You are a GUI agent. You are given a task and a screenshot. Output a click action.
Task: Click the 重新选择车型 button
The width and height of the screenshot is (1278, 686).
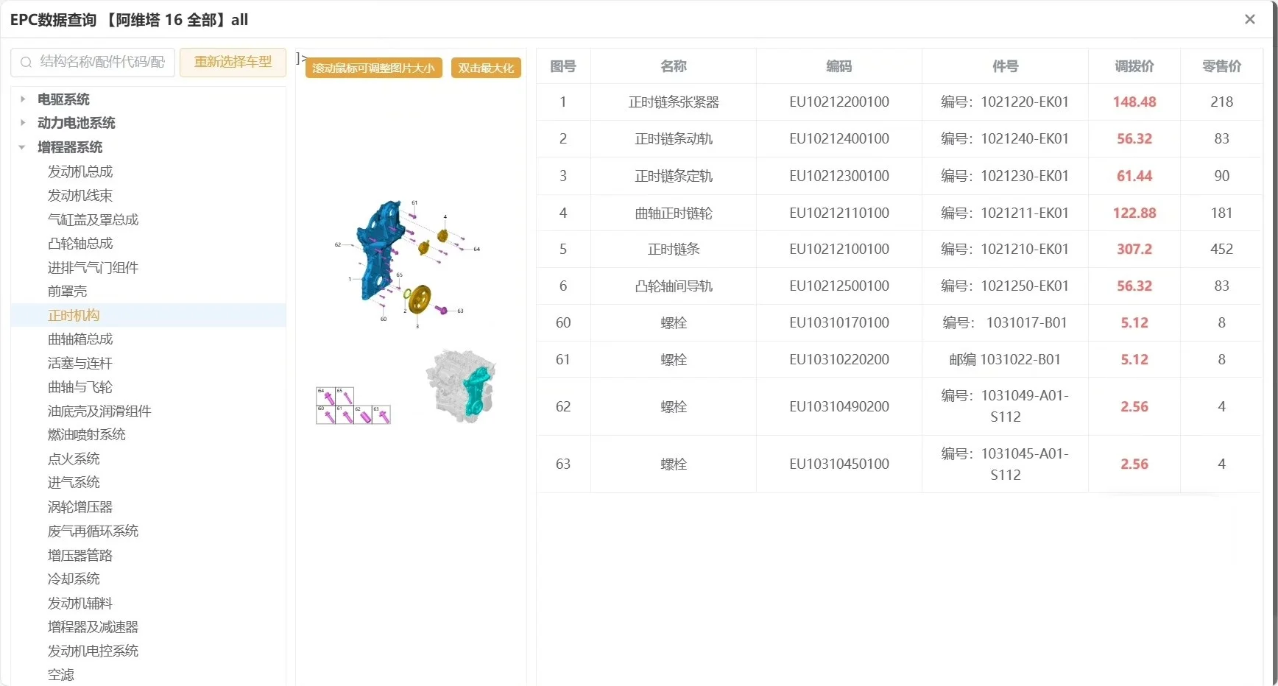(x=233, y=63)
